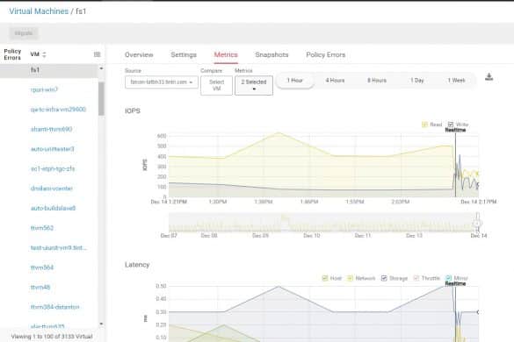Open the Policy Errors tab
This screenshot has height=342, width=514.
[325, 54]
